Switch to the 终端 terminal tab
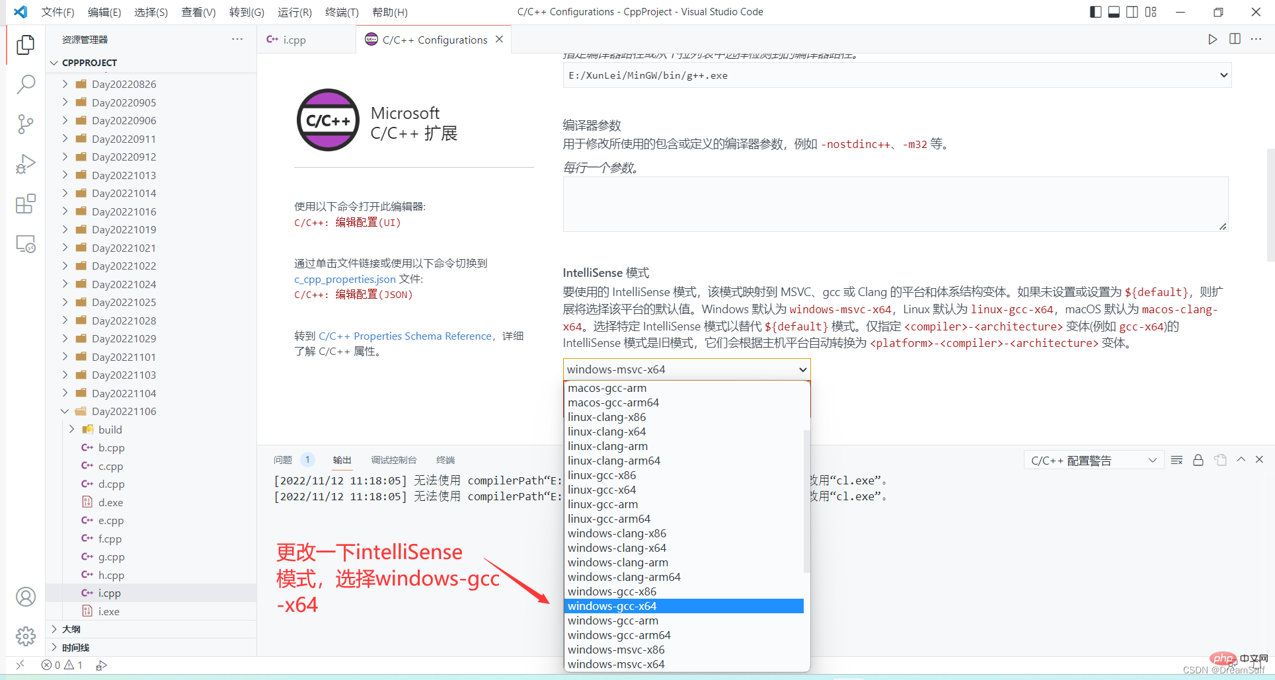The width and height of the screenshot is (1275, 680). (x=445, y=460)
